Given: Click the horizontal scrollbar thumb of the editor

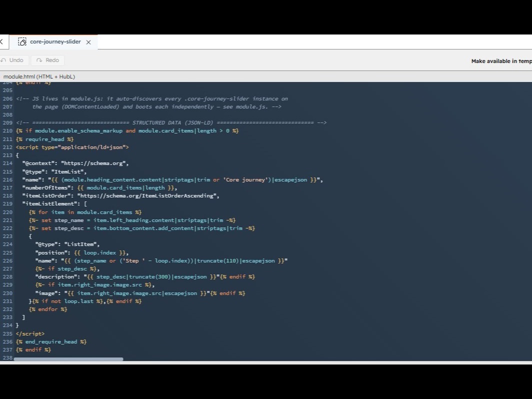Looking at the screenshot, I should tap(68, 359).
